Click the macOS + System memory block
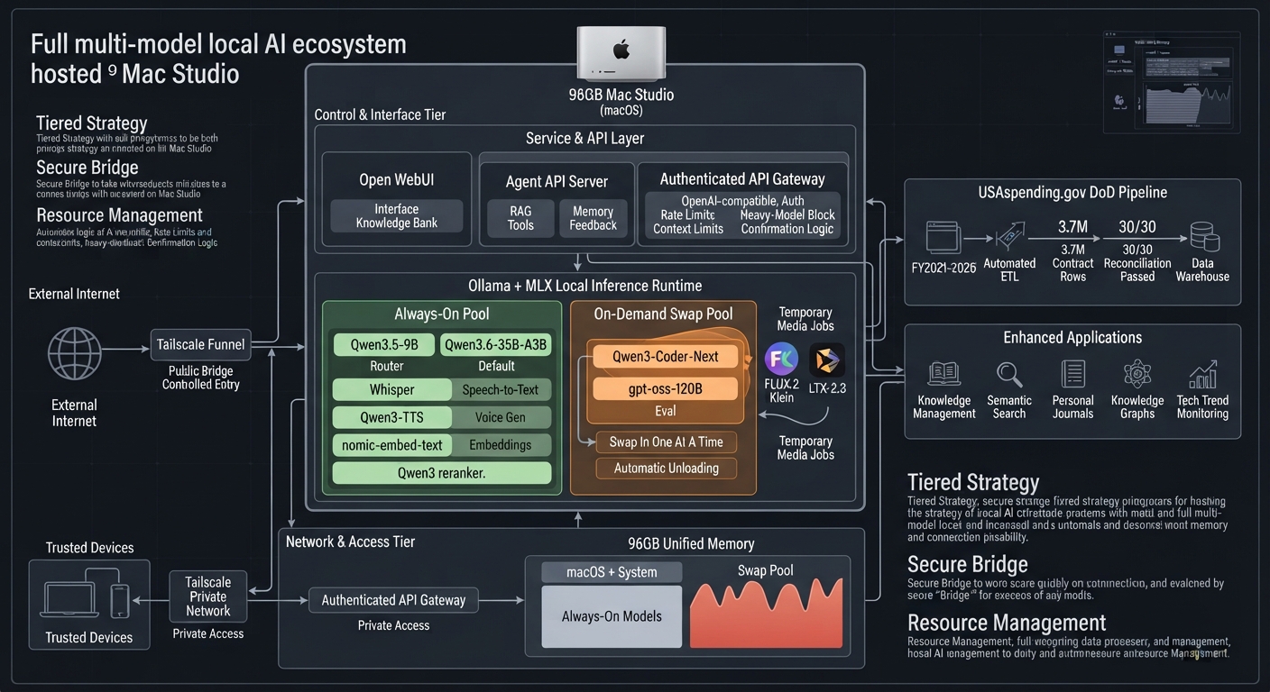The width and height of the screenshot is (1270, 692). point(612,572)
